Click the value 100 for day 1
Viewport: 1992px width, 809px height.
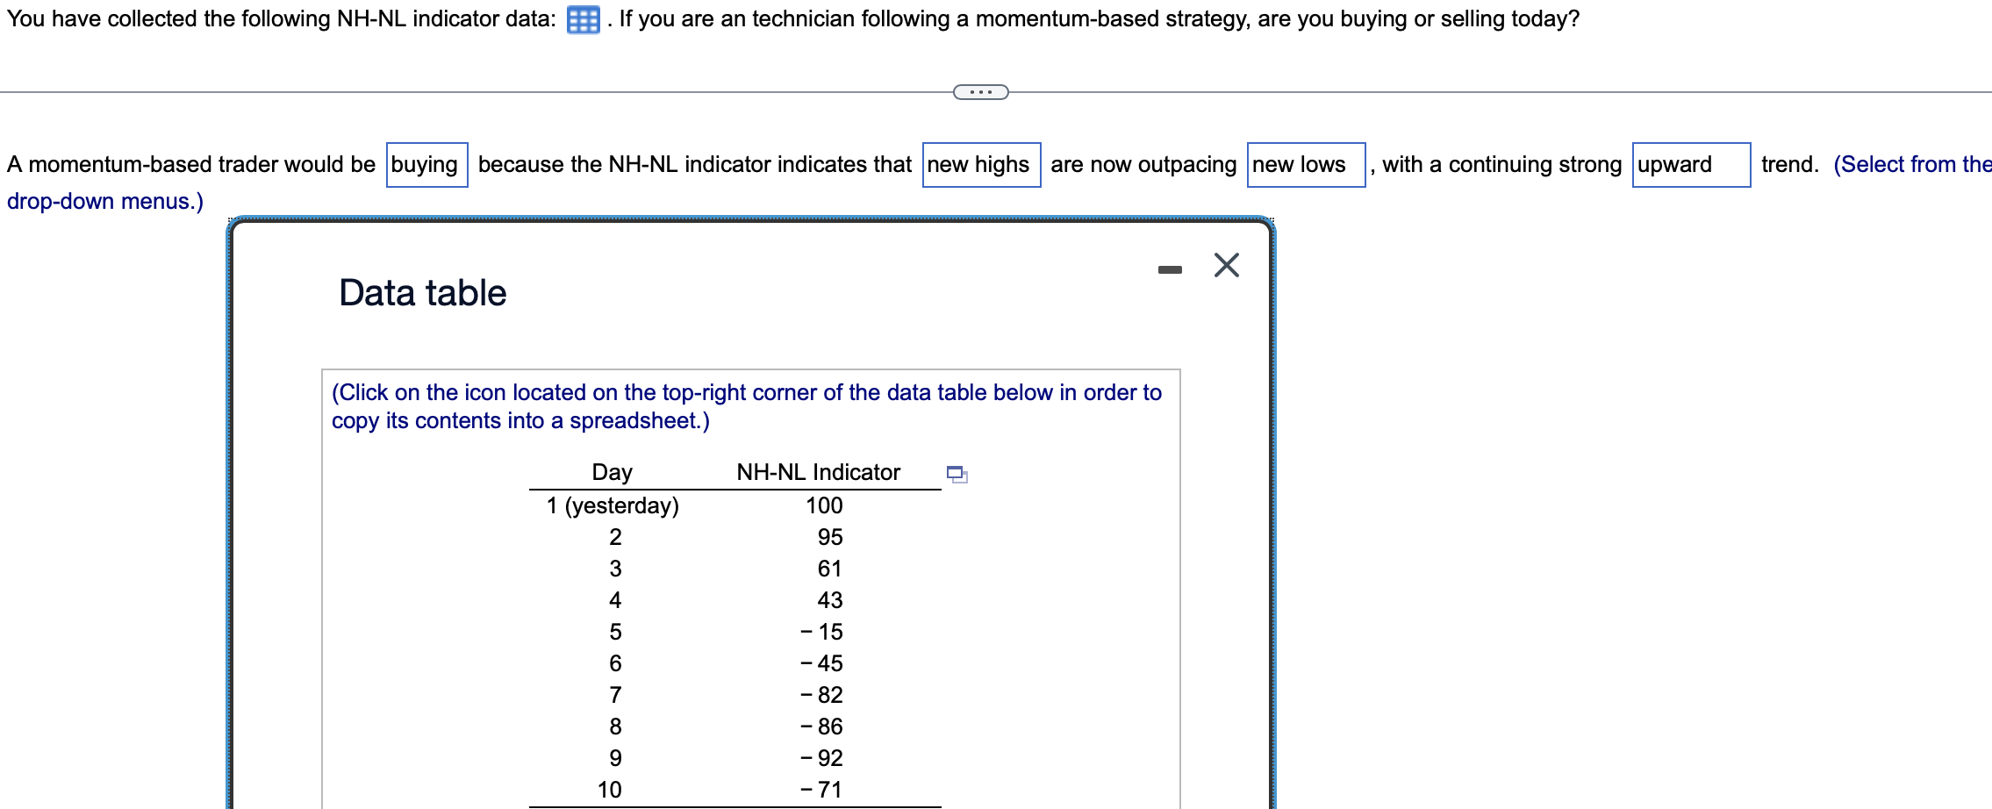pyautogui.click(x=824, y=505)
